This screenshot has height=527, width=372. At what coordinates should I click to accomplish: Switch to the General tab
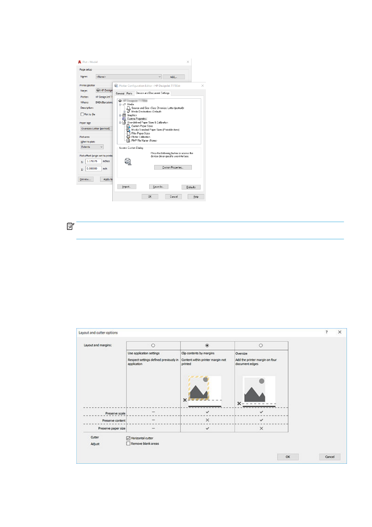click(x=120, y=94)
